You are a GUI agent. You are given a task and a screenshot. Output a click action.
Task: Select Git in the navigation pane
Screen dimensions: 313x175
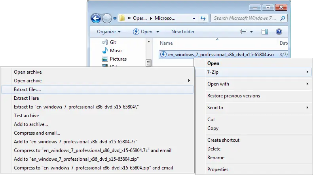pyautogui.click(x=113, y=42)
